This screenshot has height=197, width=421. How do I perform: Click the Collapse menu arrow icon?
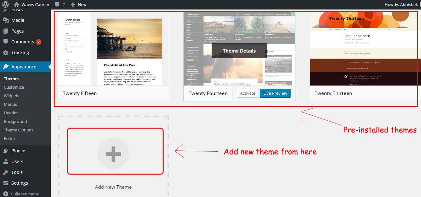6,194
